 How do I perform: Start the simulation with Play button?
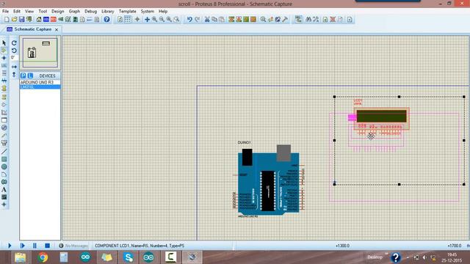10,246
